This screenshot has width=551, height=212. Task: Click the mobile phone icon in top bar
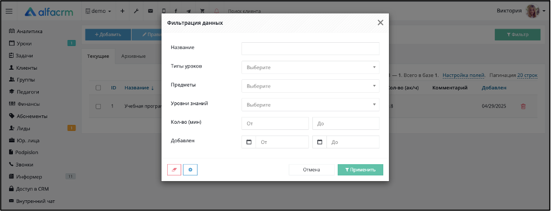pos(164,11)
